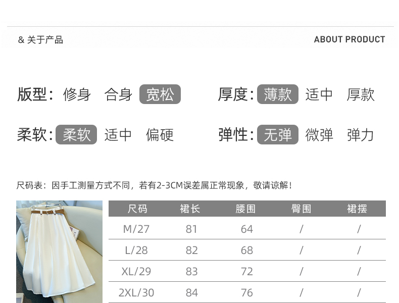Select the 宽松 fit option
Screen dimensions: 399x303
tap(160, 94)
